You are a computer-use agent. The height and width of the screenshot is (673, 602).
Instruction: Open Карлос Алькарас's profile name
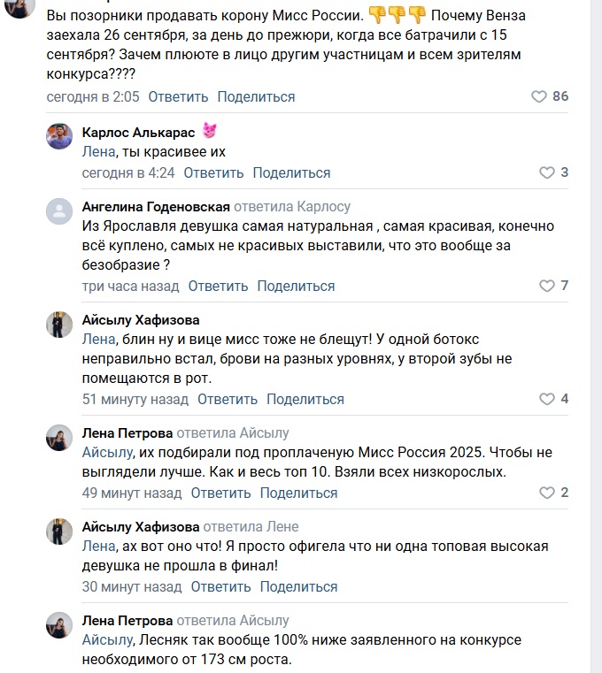pyautogui.click(x=138, y=132)
